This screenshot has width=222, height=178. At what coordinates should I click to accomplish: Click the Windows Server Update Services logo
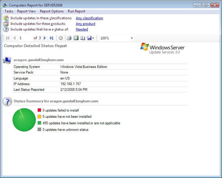(163, 48)
